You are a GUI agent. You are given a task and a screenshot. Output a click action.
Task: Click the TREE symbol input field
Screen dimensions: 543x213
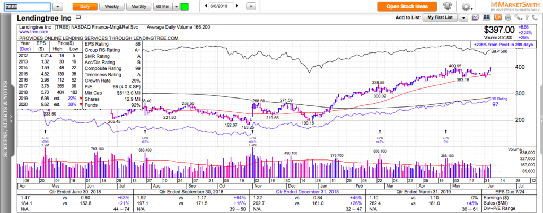point(28,6)
